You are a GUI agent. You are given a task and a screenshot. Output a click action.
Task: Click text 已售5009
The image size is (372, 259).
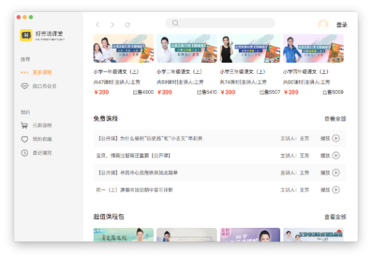click(333, 92)
